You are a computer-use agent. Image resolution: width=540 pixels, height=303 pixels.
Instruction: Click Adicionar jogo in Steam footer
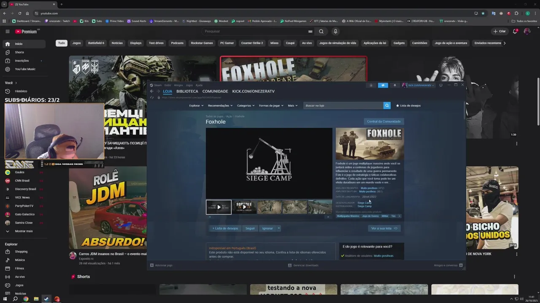pyautogui.click(x=161, y=265)
